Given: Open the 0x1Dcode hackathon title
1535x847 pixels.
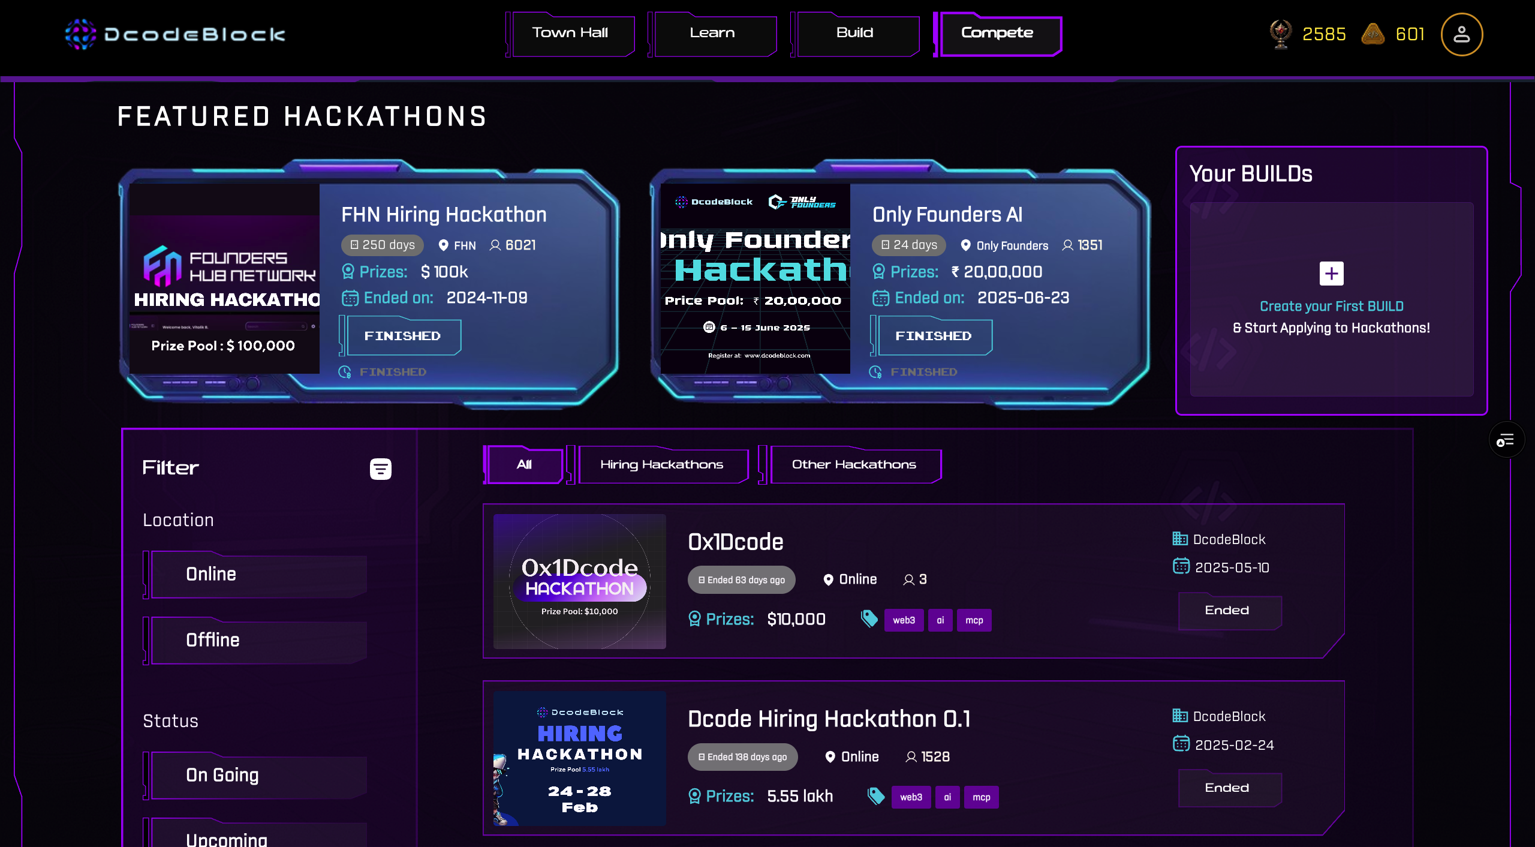Looking at the screenshot, I should pyautogui.click(x=735, y=542).
